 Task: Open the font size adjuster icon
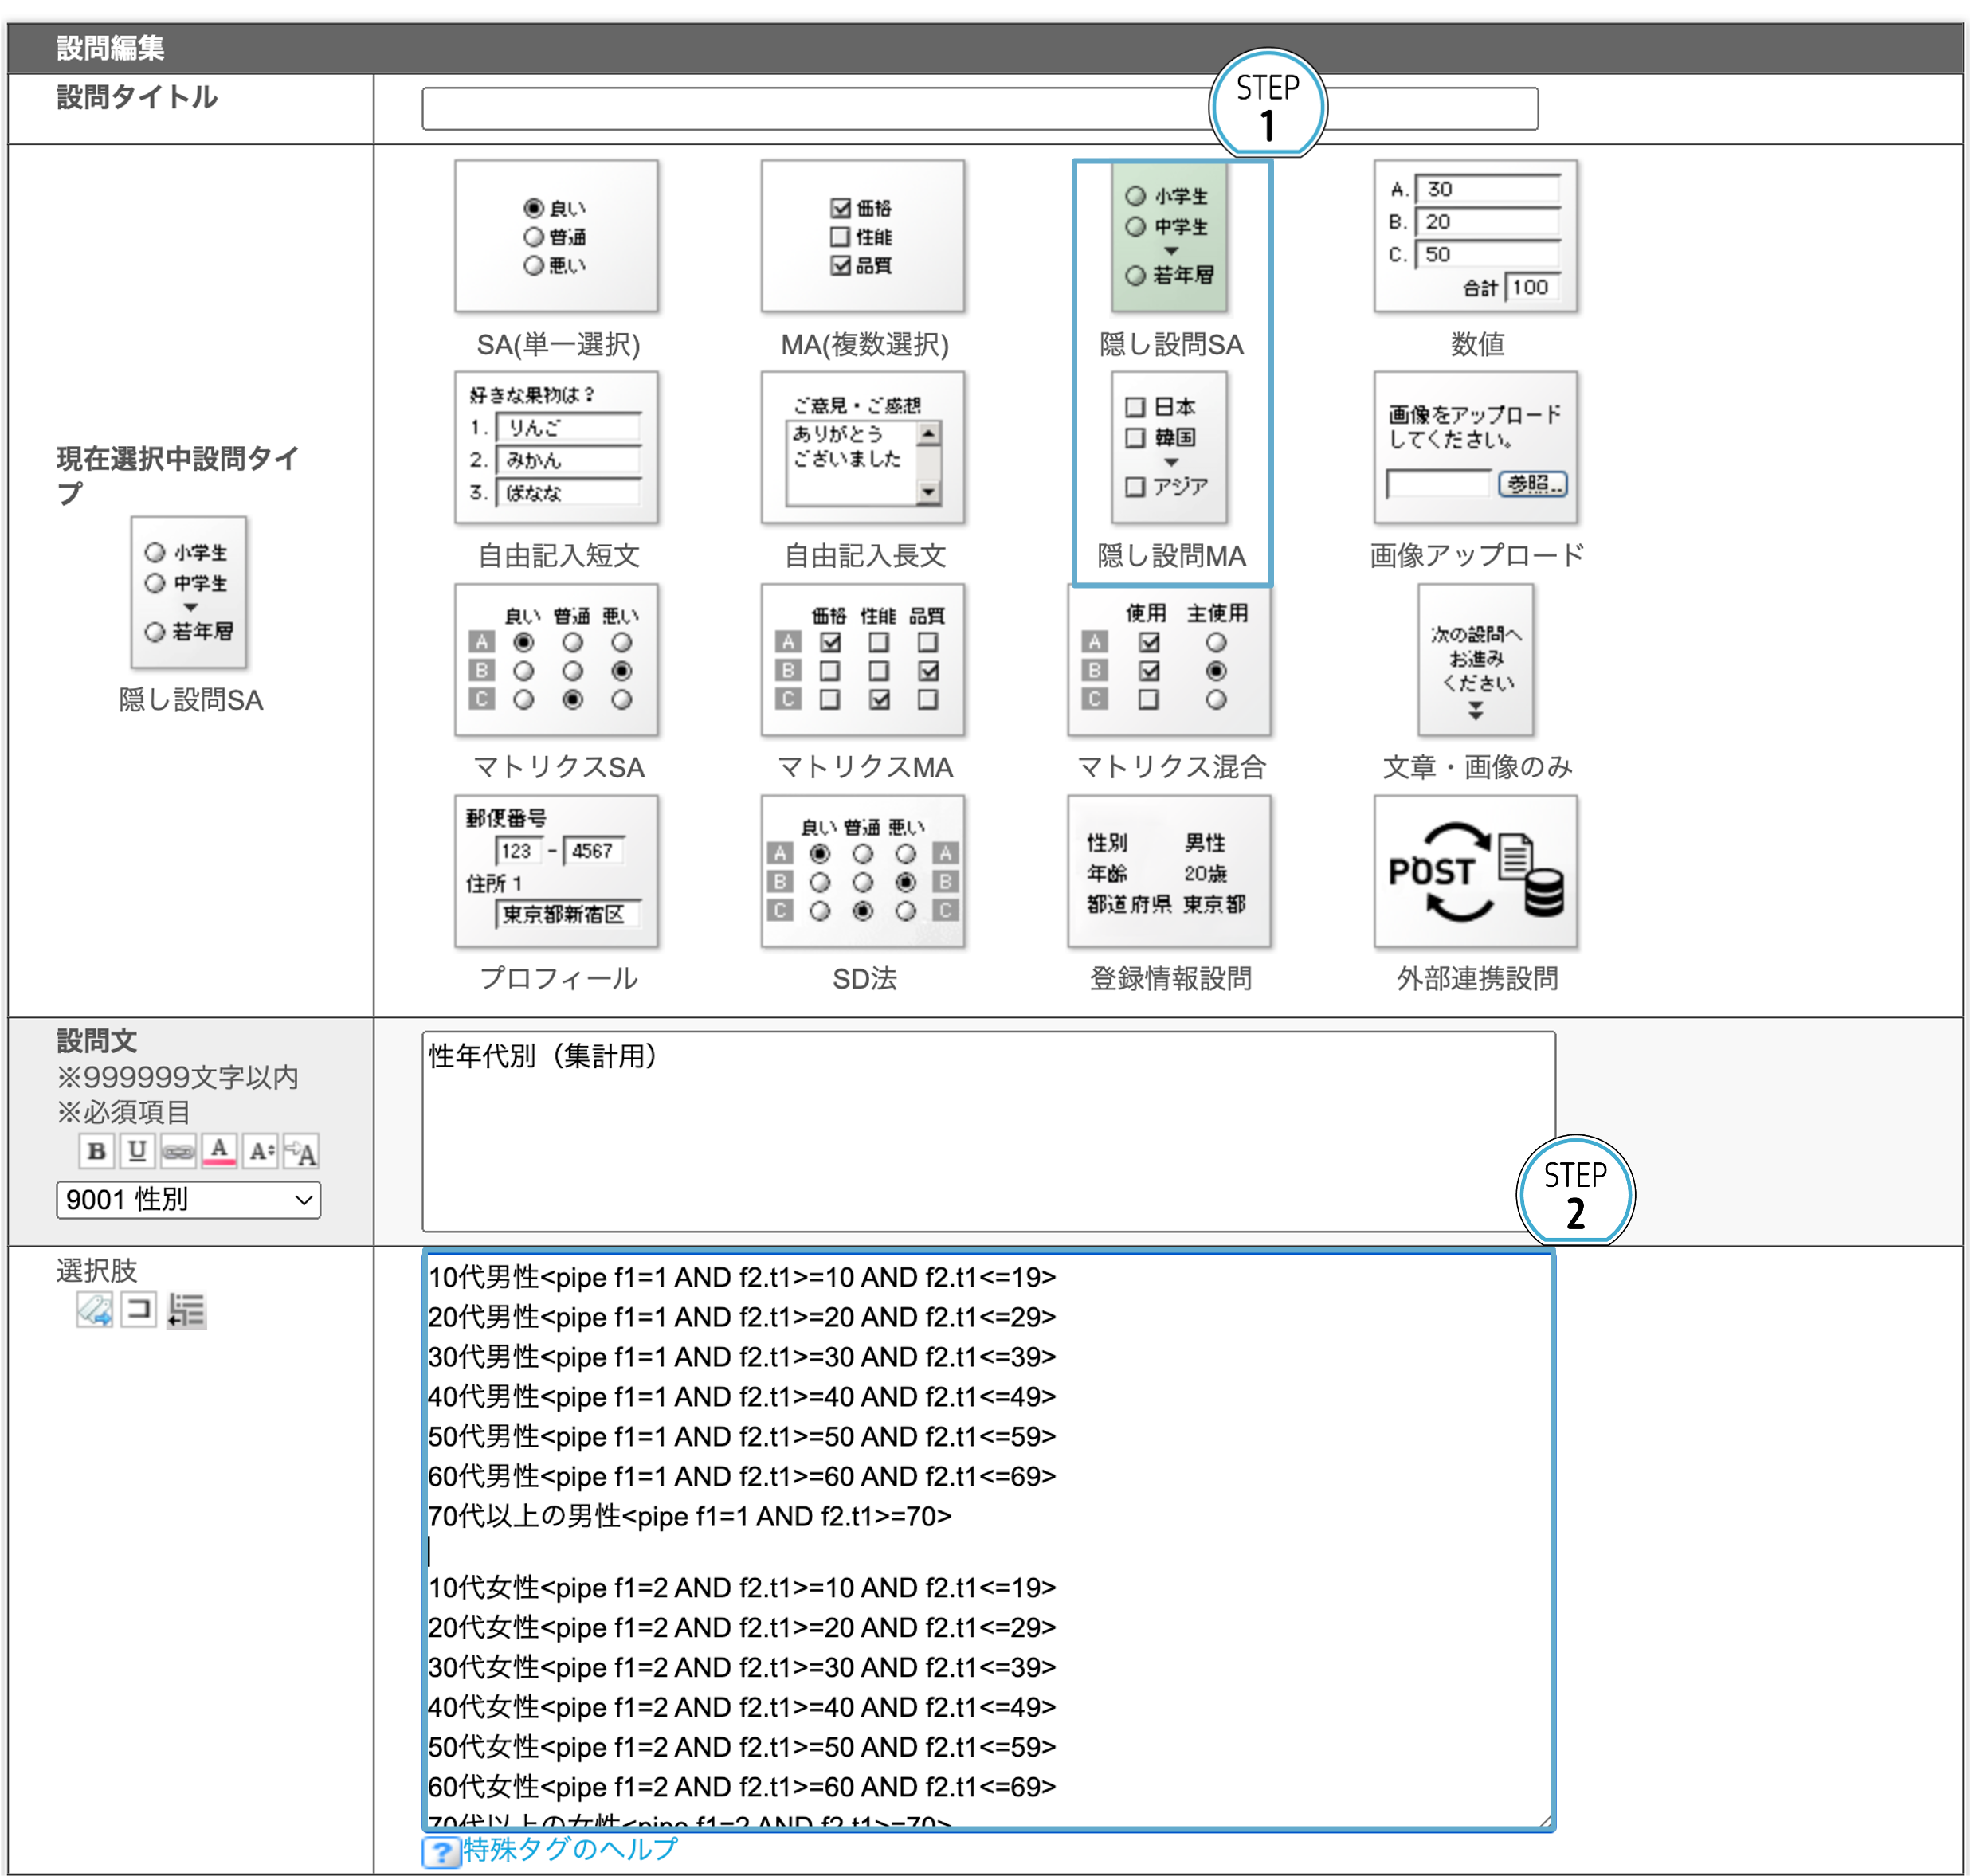[x=261, y=1151]
